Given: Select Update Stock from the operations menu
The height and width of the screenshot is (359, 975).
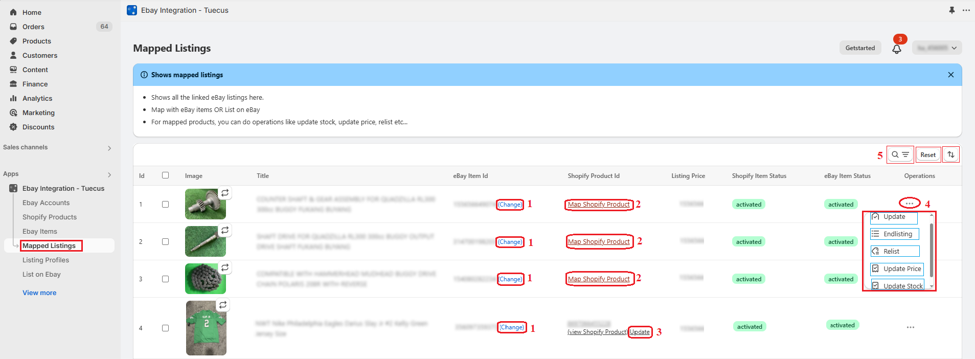Looking at the screenshot, I should pos(897,285).
